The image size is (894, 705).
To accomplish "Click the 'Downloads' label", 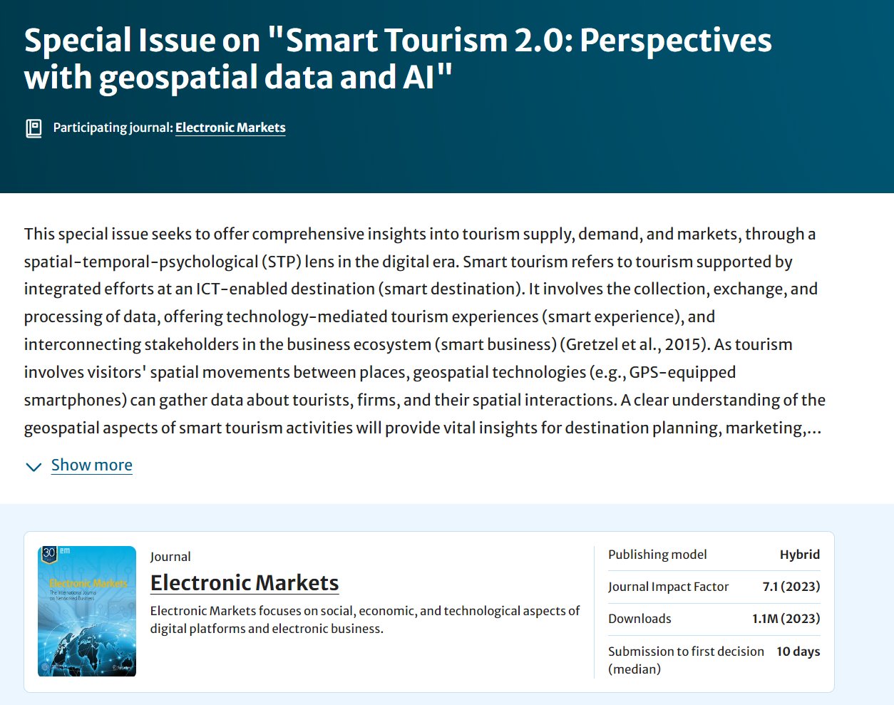I will 639,619.
